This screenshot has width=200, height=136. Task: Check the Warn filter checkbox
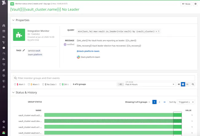(29, 84)
